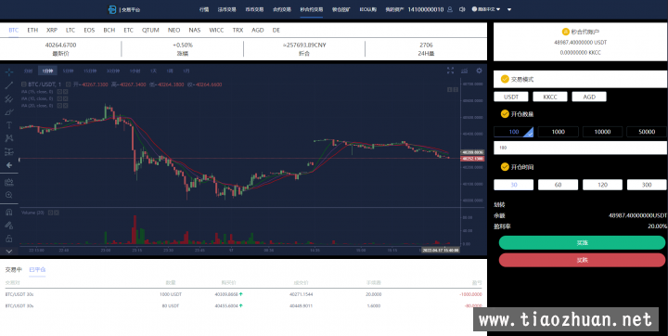Select 60 seconds opening time
Screen dimensions: 668x336
[559, 185]
